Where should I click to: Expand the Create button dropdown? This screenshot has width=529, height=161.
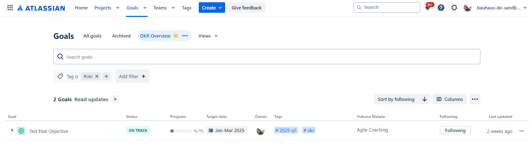pos(220,8)
